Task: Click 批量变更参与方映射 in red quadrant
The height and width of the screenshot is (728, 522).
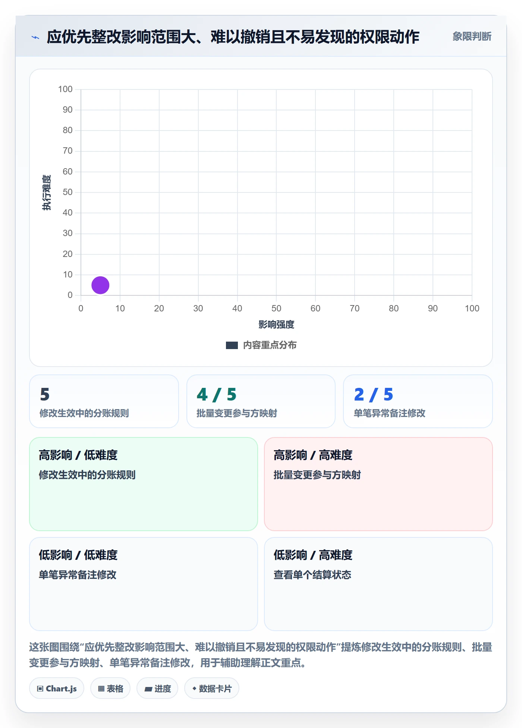Action: click(x=317, y=475)
